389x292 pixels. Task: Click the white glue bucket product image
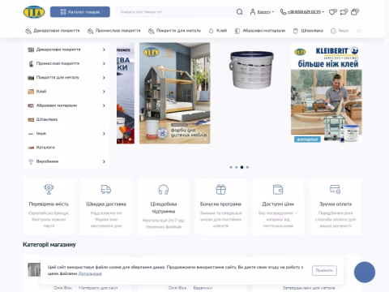[x=251, y=70]
